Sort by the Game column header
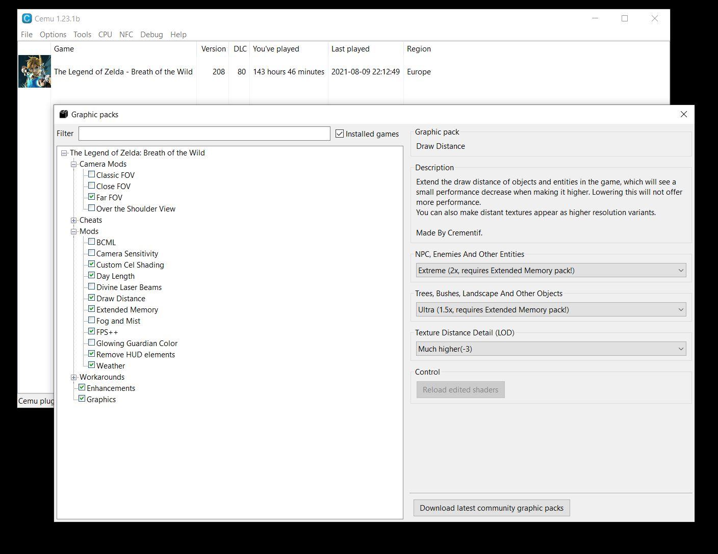Viewport: 718px width, 554px height. pyautogui.click(x=123, y=49)
